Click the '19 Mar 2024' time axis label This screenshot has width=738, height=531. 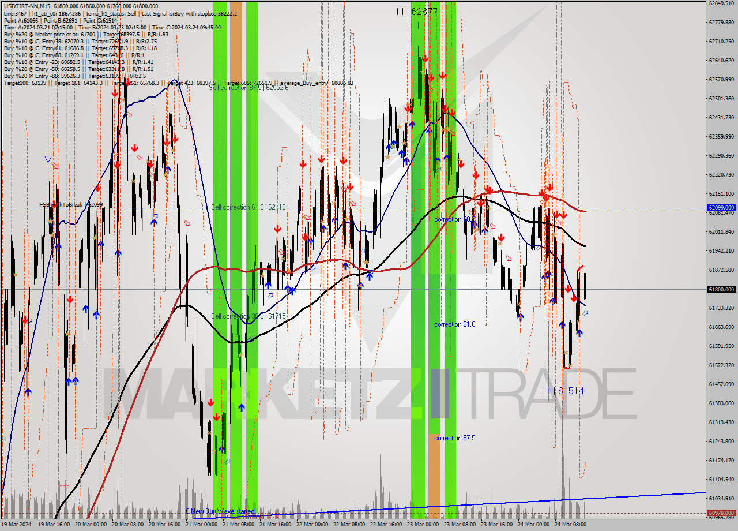[x=17, y=525]
